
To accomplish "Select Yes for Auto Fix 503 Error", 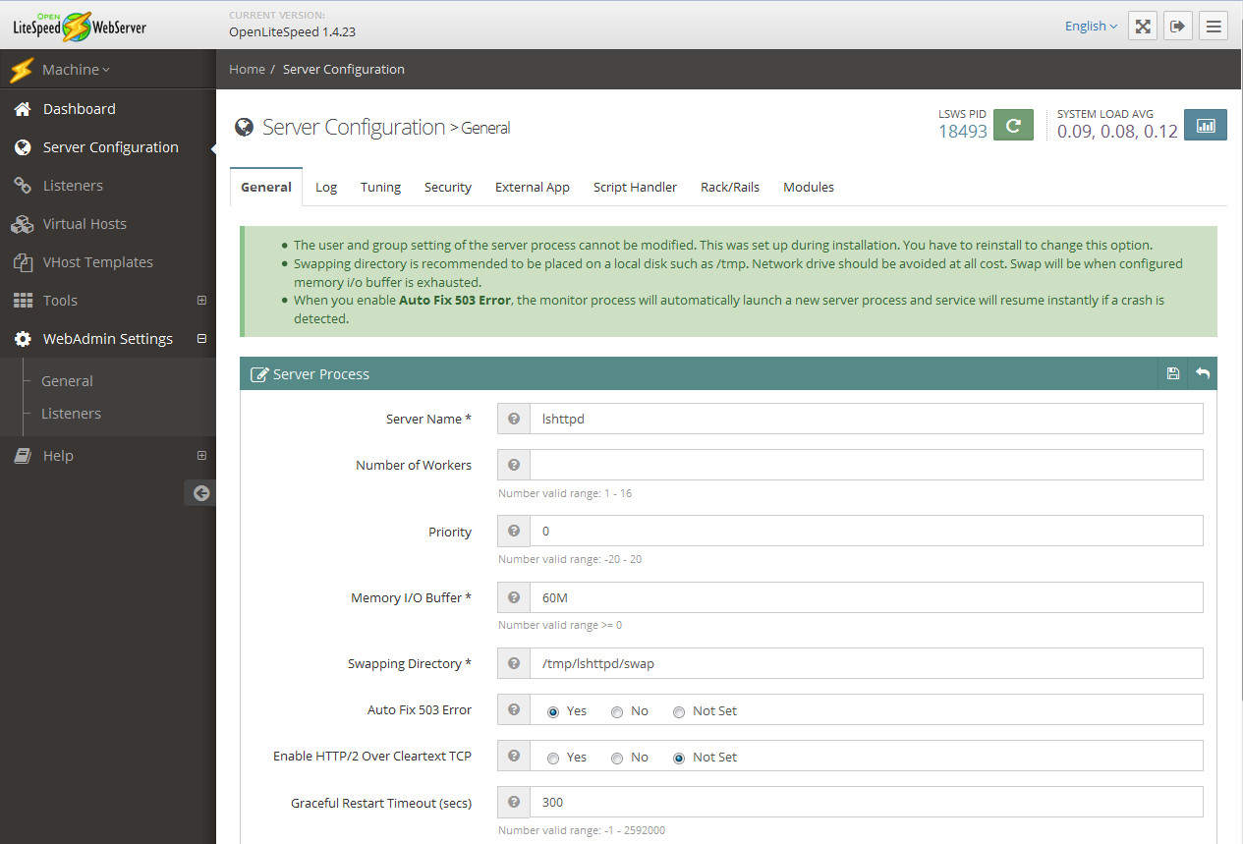I will click(x=553, y=711).
